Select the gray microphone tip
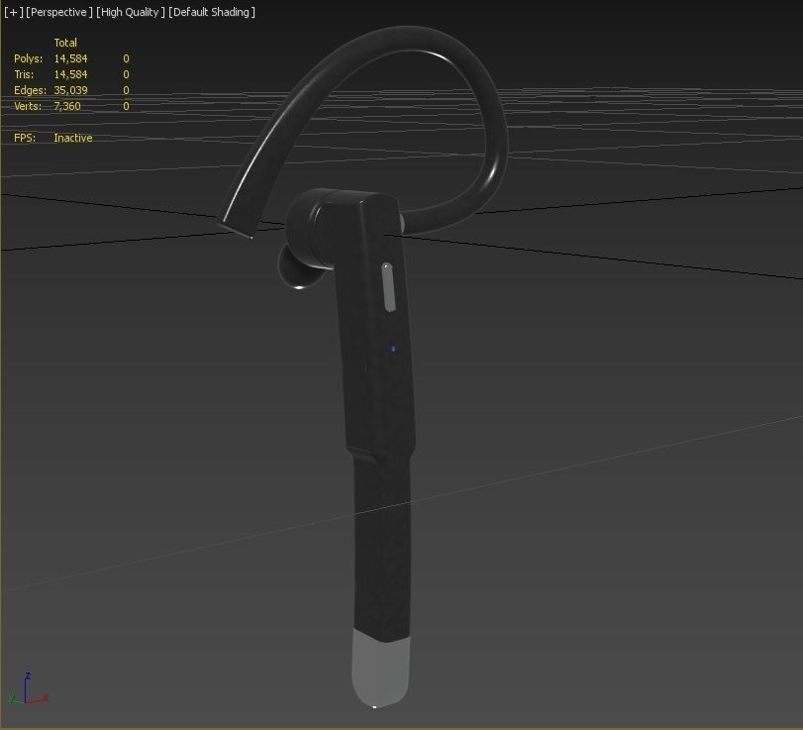 [x=380, y=669]
